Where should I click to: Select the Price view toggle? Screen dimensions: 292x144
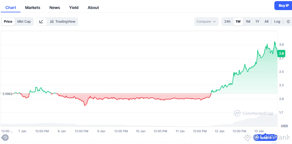(8, 22)
